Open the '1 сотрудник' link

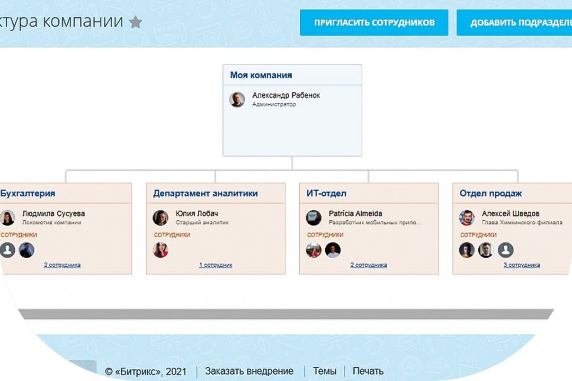click(216, 265)
